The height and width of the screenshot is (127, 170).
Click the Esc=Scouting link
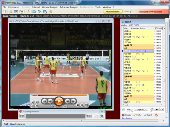click(x=127, y=118)
